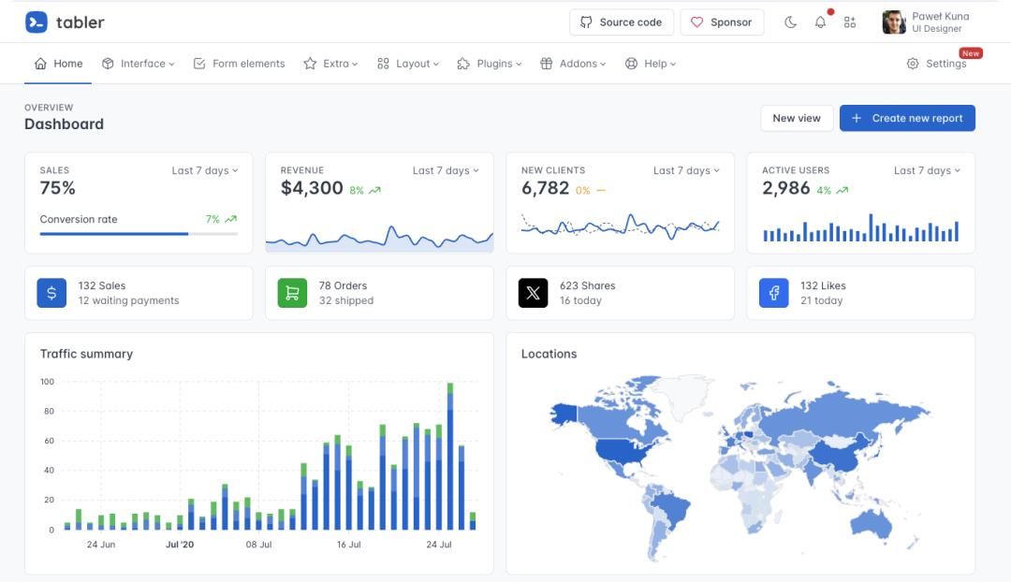1011x582 pixels.
Task: Open notifications via the bell icon
Action: click(820, 22)
